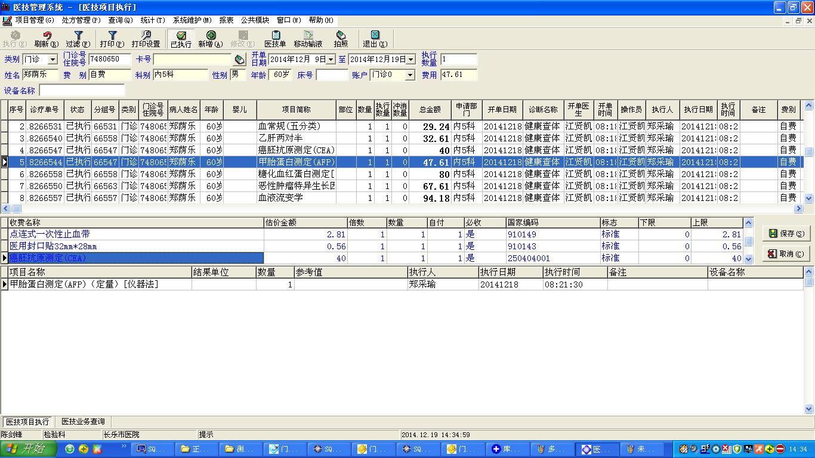Expand the 账户 account dropdown
This screenshot has height=458, width=815.
pos(410,75)
